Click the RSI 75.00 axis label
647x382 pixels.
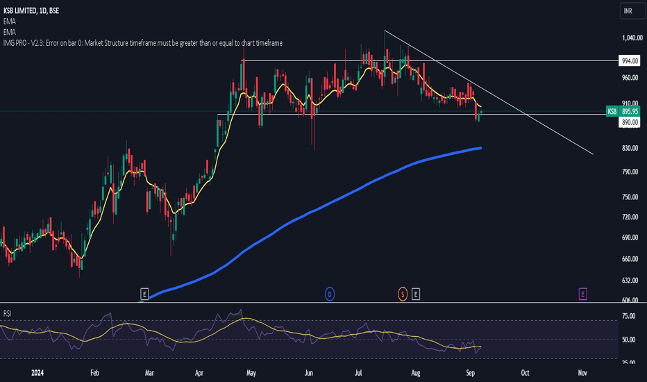point(628,316)
